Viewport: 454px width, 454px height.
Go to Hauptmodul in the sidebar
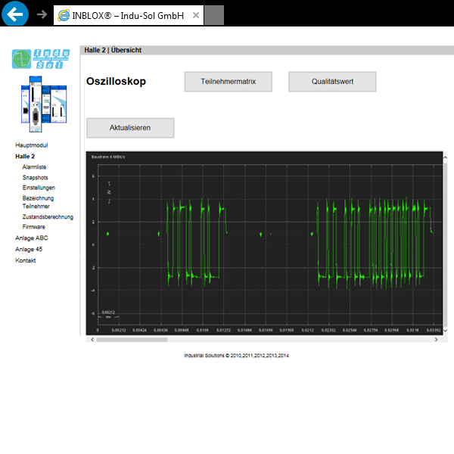point(31,145)
